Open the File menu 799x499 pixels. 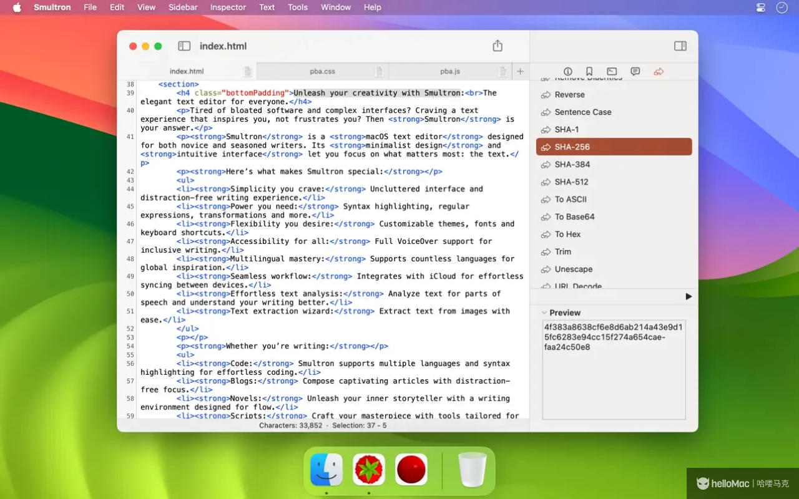coord(90,7)
